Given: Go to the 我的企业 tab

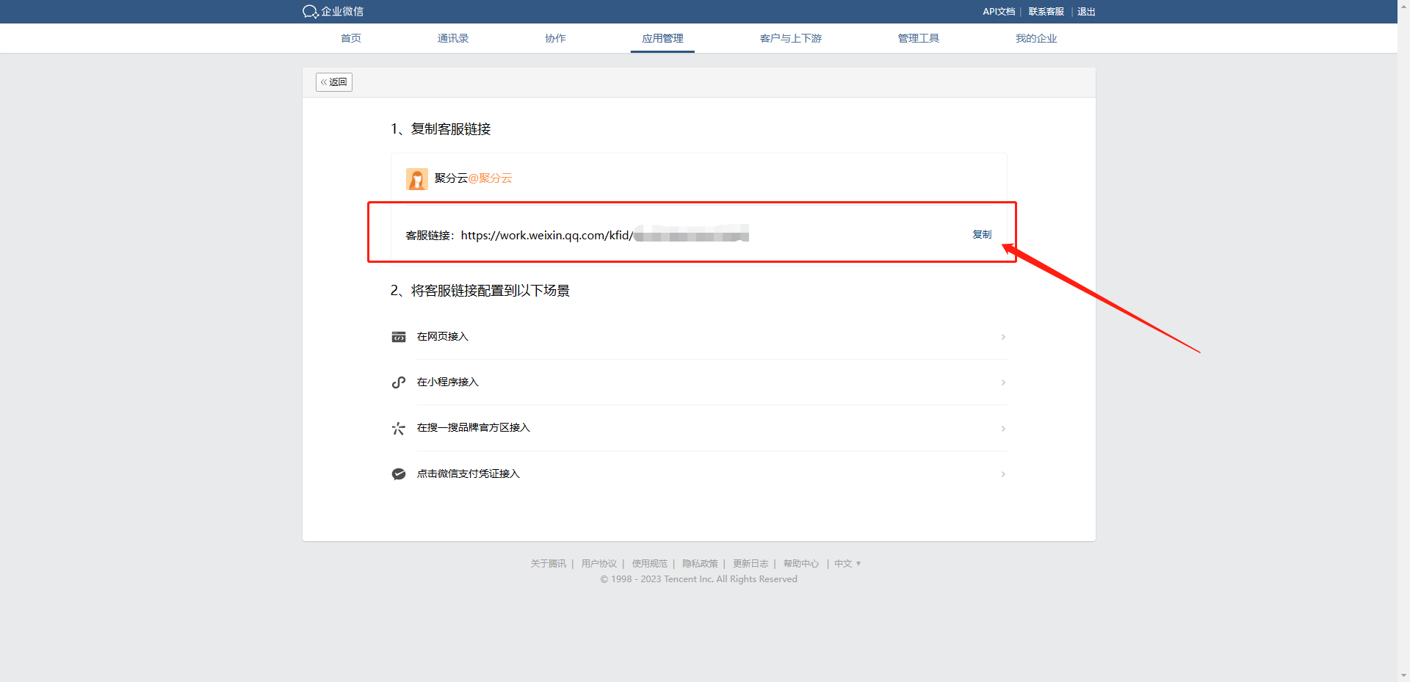Looking at the screenshot, I should click(x=1035, y=38).
